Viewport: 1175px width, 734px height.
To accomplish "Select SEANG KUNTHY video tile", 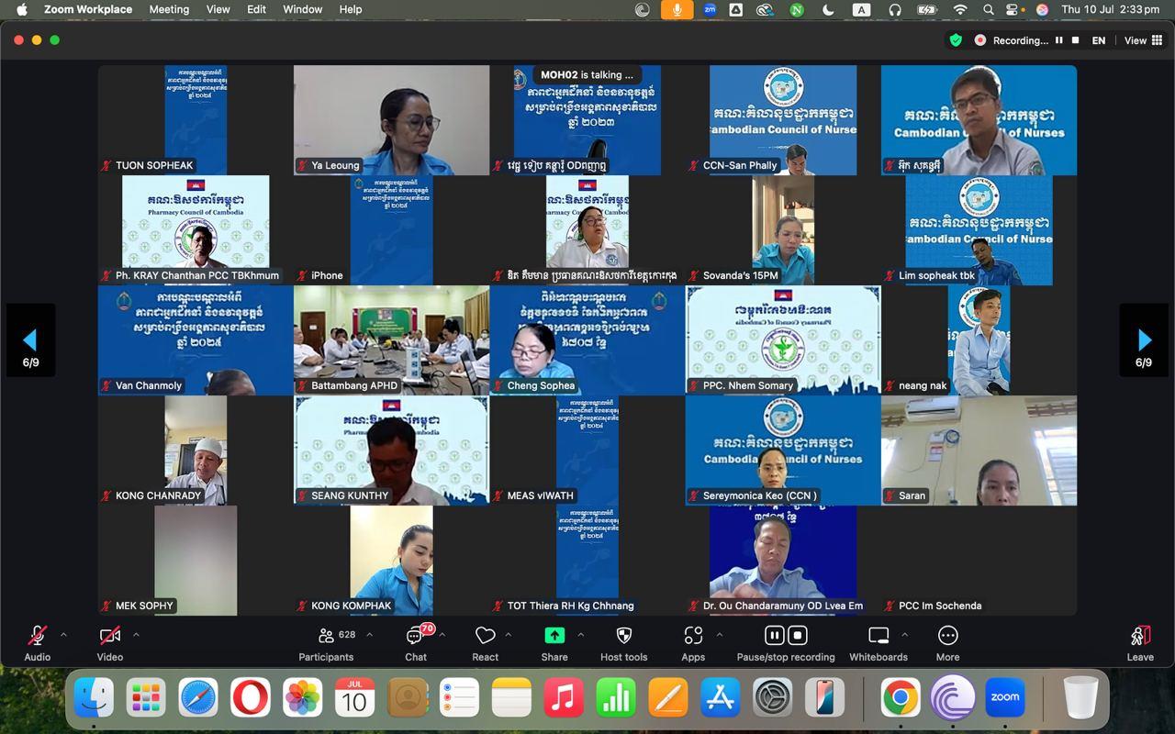I will (x=391, y=450).
